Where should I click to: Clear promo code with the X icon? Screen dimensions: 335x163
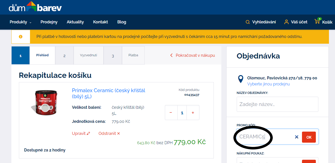(x=297, y=137)
